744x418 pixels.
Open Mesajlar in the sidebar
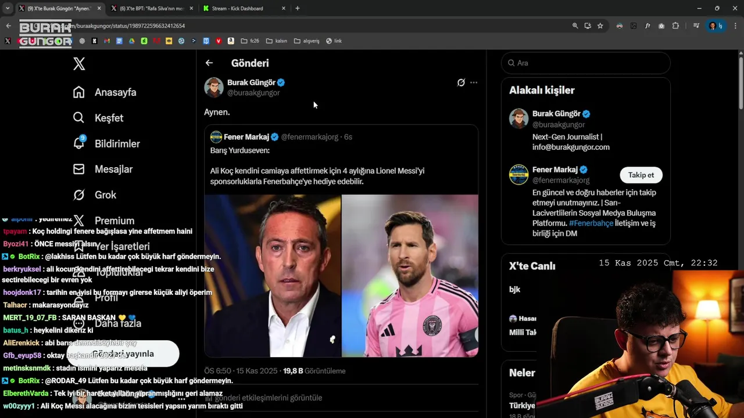[x=102, y=169]
